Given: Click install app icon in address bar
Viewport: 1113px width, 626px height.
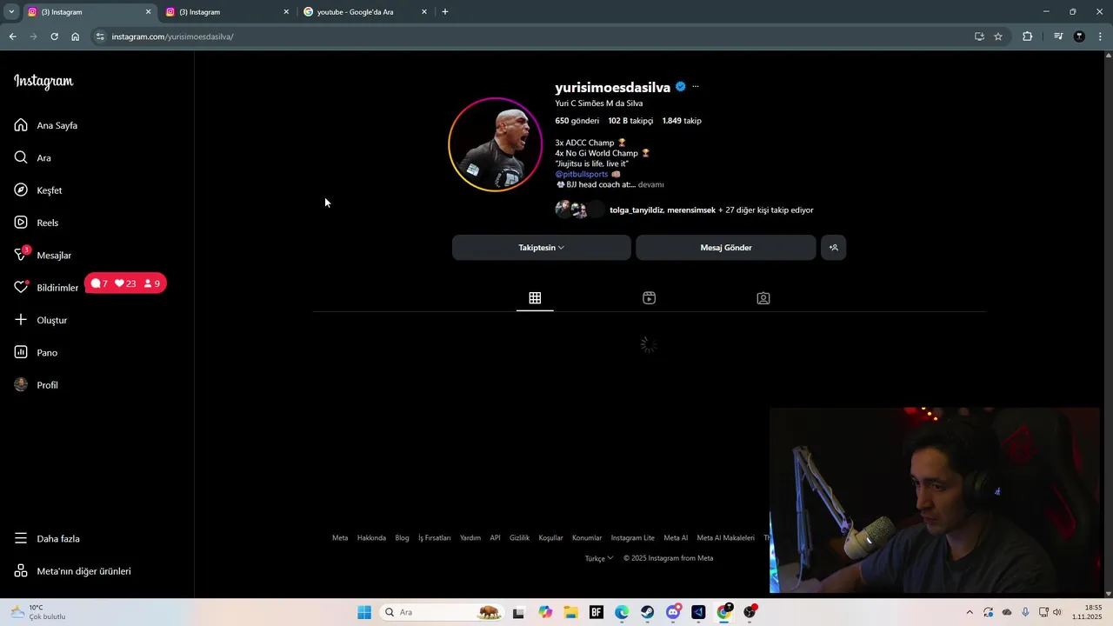Looking at the screenshot, I should pos(979,37).
